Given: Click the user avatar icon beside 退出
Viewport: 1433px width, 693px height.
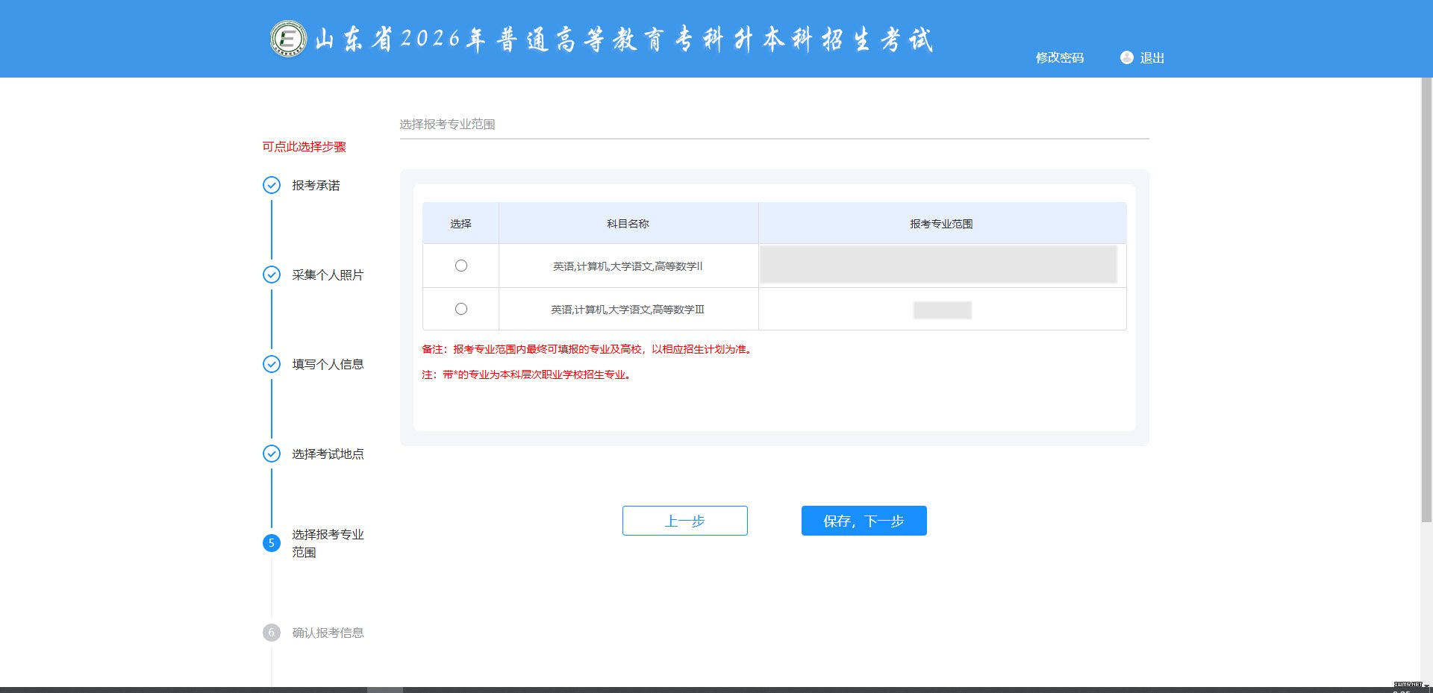Looking at the screenshot, I should pos(1126,57).
